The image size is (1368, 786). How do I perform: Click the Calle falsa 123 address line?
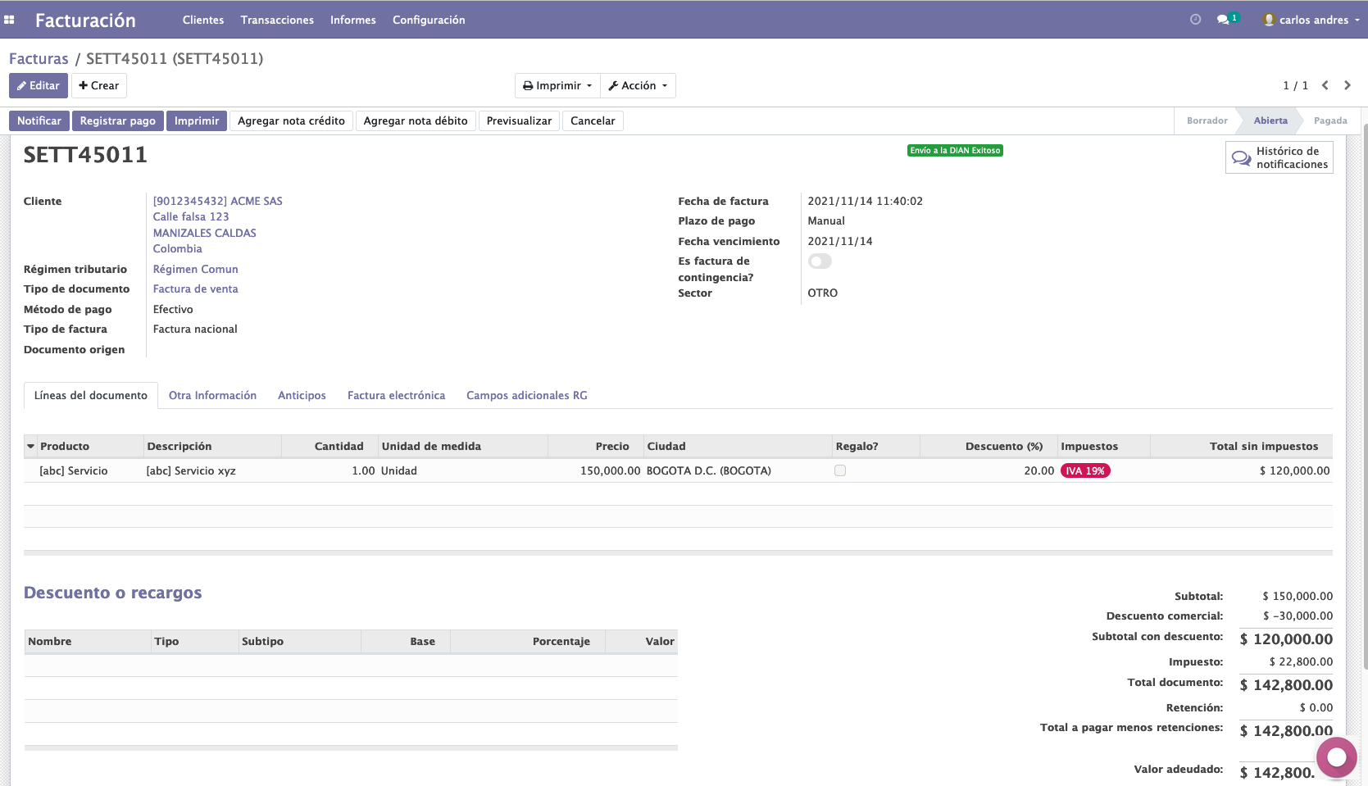tap(191, 216)
